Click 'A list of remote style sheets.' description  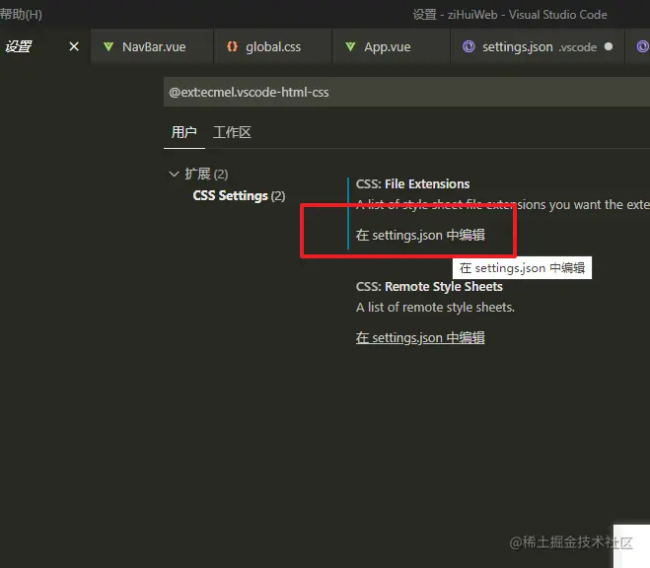pyautogui.click(x=435, y=307)
